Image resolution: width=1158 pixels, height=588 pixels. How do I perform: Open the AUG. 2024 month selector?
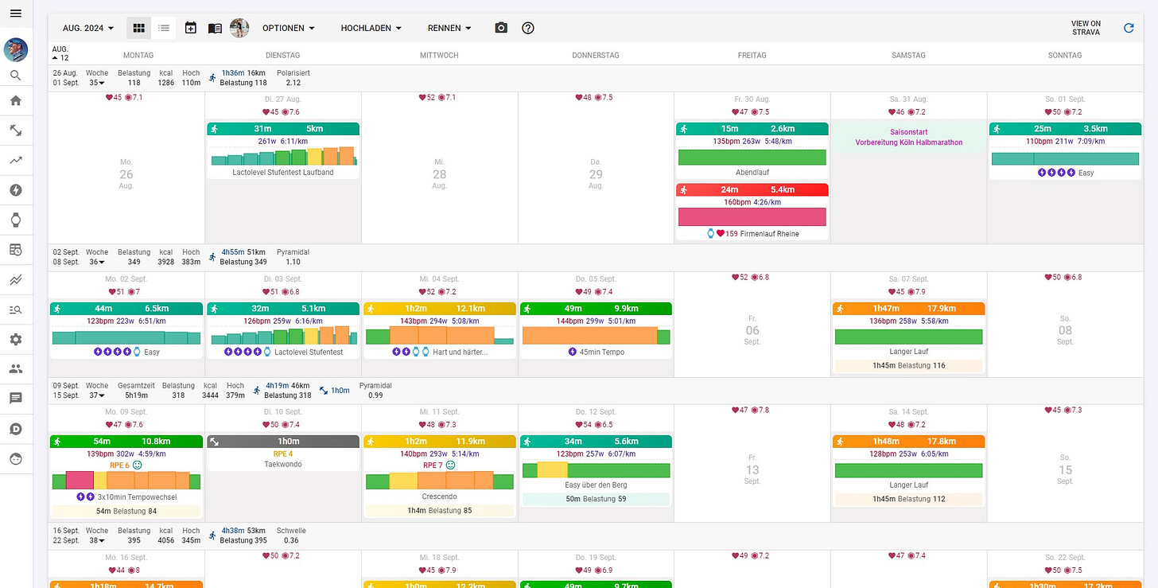tap(87, 28)
